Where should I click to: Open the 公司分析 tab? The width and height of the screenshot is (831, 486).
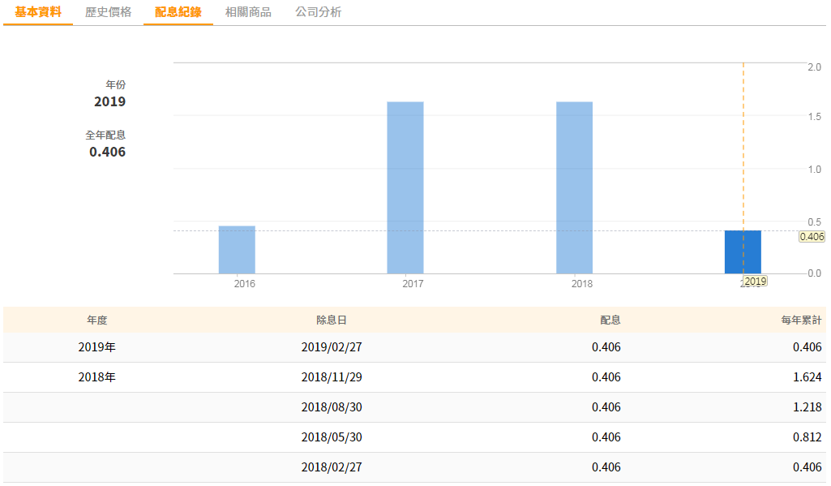319,12
